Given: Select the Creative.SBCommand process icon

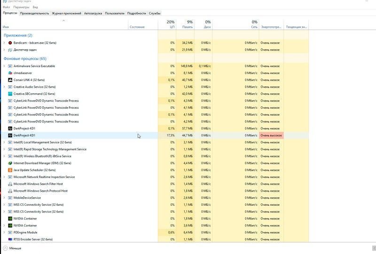Looking at the screenshot, I should click(10, 94).
